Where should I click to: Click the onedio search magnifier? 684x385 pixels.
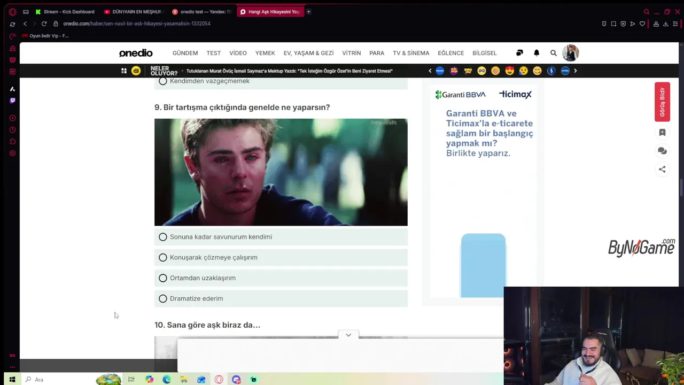coord(554,53)
